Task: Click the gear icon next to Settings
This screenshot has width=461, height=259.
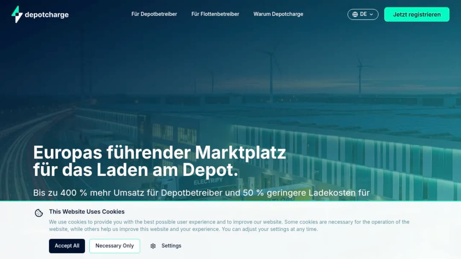Action: [153, 246]
